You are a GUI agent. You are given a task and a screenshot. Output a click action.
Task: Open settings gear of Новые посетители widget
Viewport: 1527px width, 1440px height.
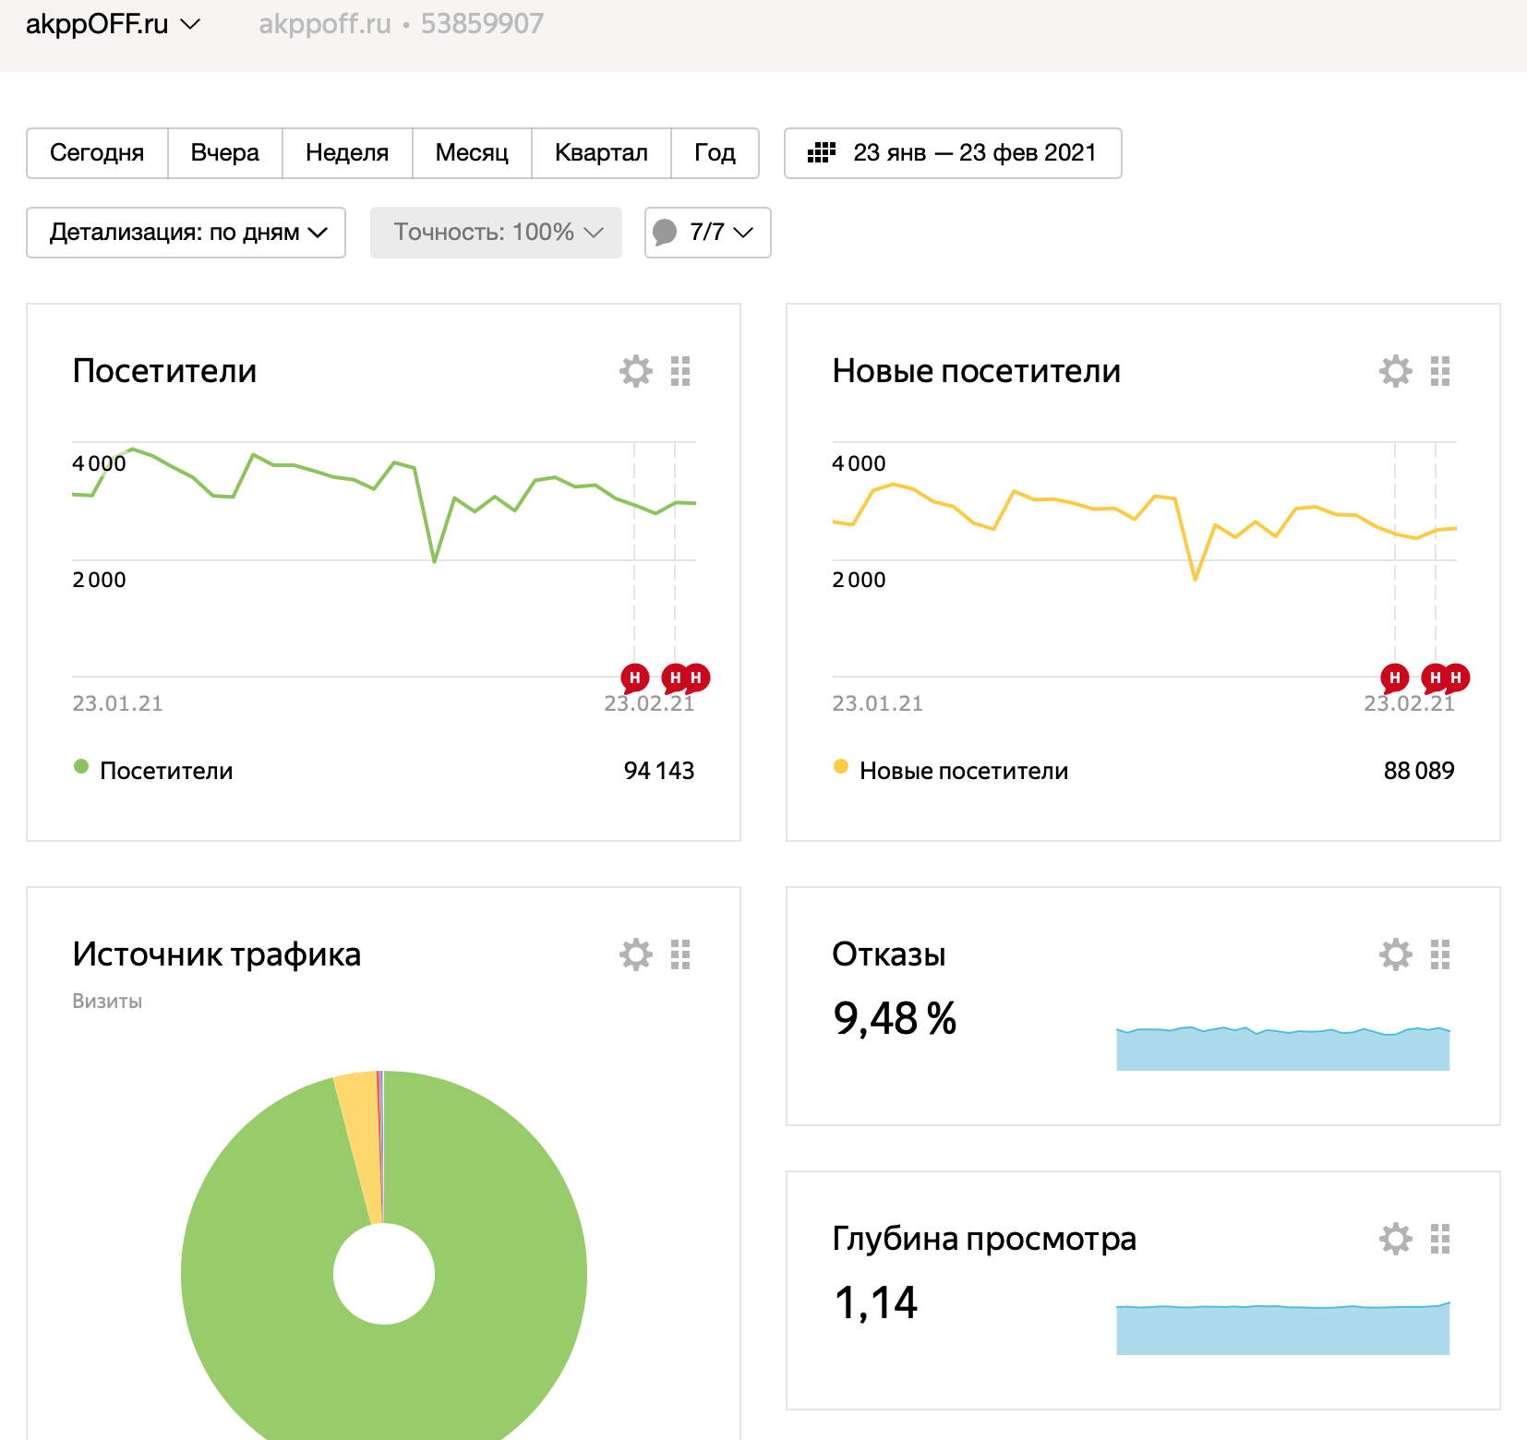(1395, 371)
